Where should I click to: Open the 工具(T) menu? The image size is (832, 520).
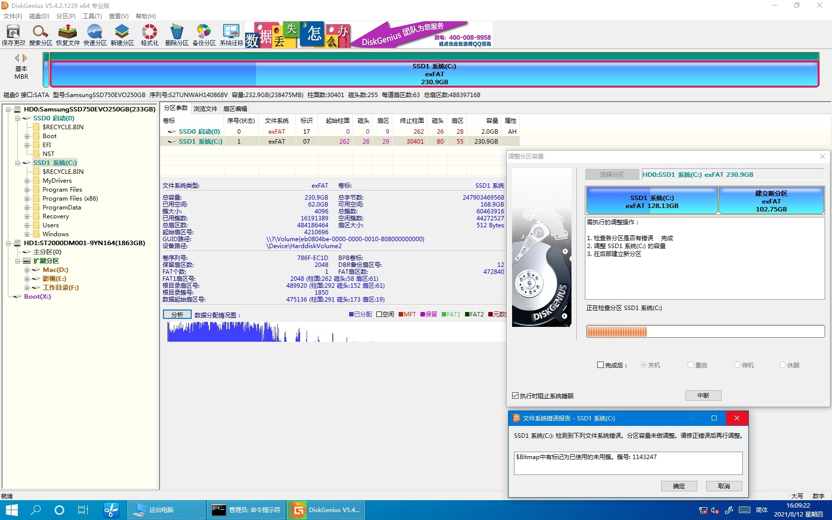click(x=92, y=16)
